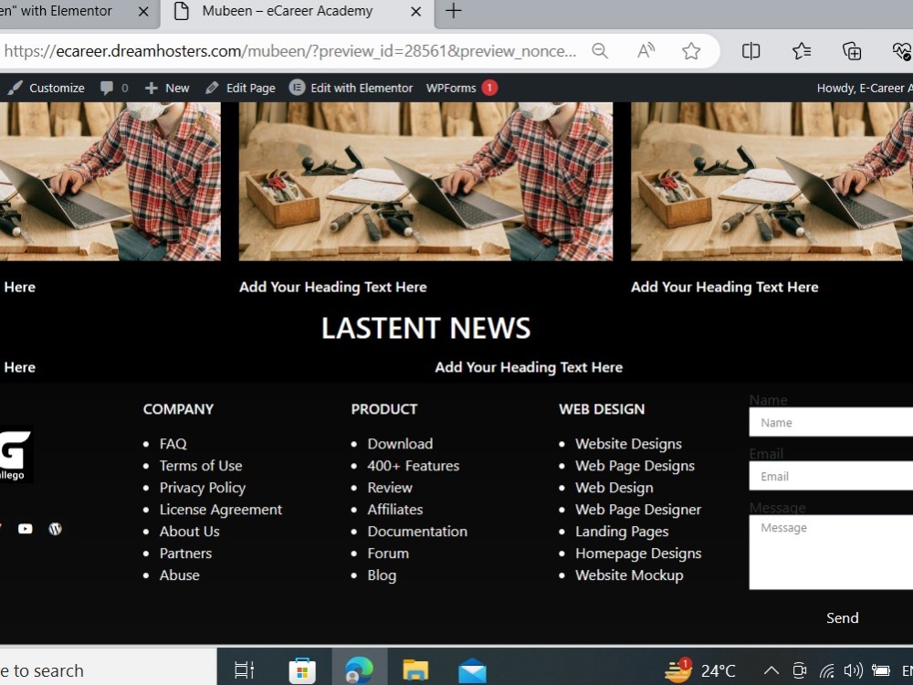Open Collections icon in browser toolbar
The image size is (913, 685).
point(852,51)
